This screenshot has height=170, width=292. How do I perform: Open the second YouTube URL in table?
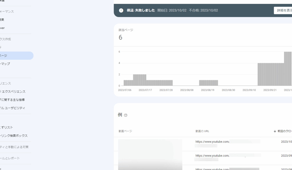[212, 156]
